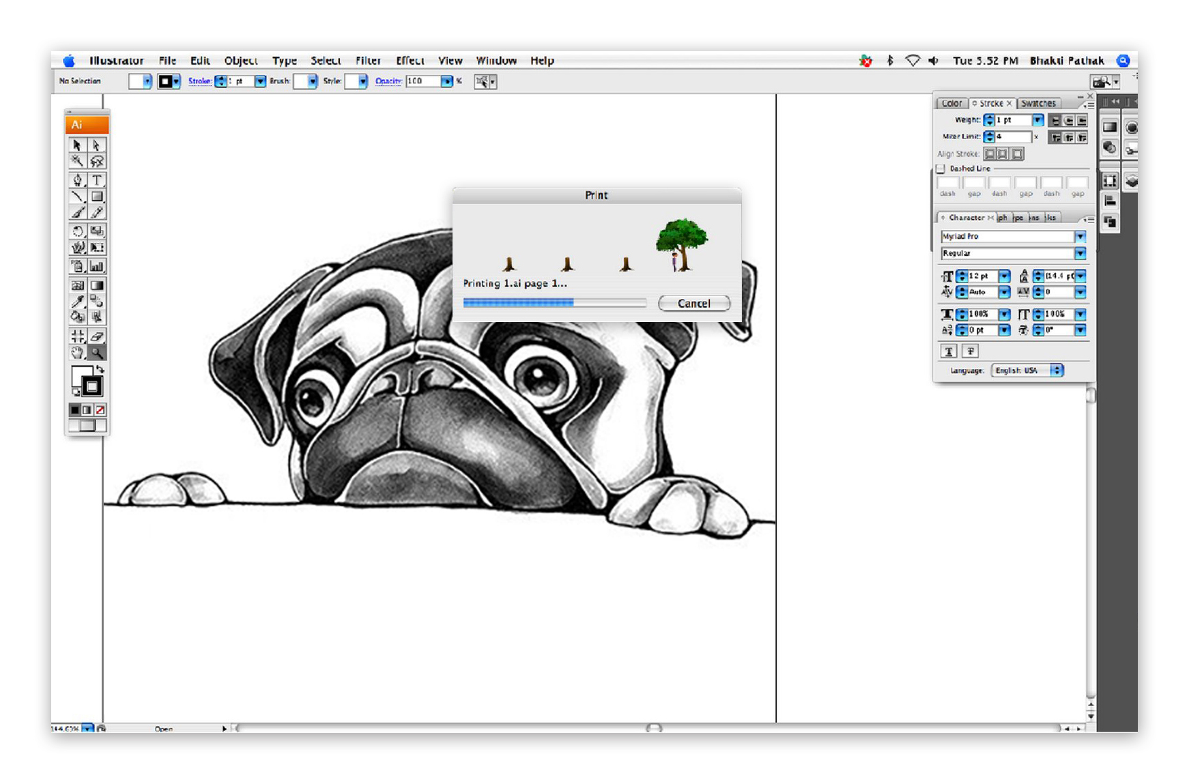
Task: Open the Language English: USA dropdown
Action: (x=1027, y=371)
